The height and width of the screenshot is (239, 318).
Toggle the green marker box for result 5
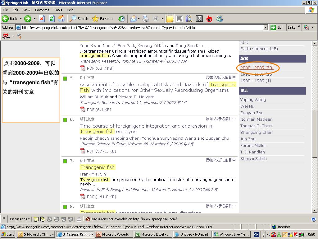[65, 78]
